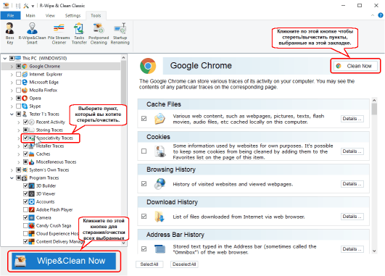This screenshot has height=276, width=385.
Task: Open Startup Renaming tool
Action: tap(120, 33)
